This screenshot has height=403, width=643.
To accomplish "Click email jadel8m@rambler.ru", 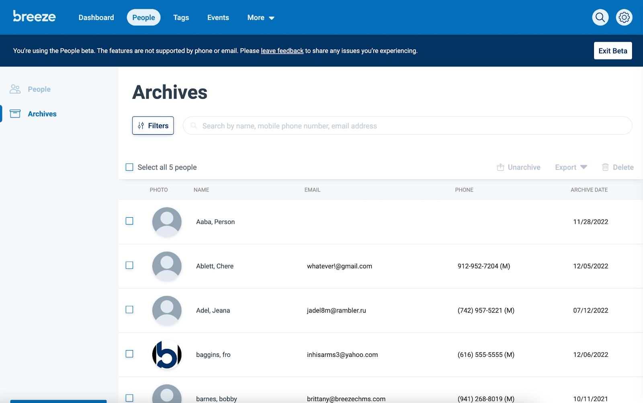I will coord(336,310).
